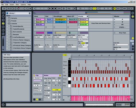The image size is (136, 108).
Task: Enable the OVR overdub switch
Action: pyautogui.click(x=59, y=9)
